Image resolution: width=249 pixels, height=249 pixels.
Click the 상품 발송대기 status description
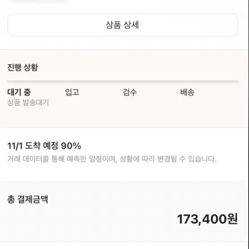(x=28, y=102)
